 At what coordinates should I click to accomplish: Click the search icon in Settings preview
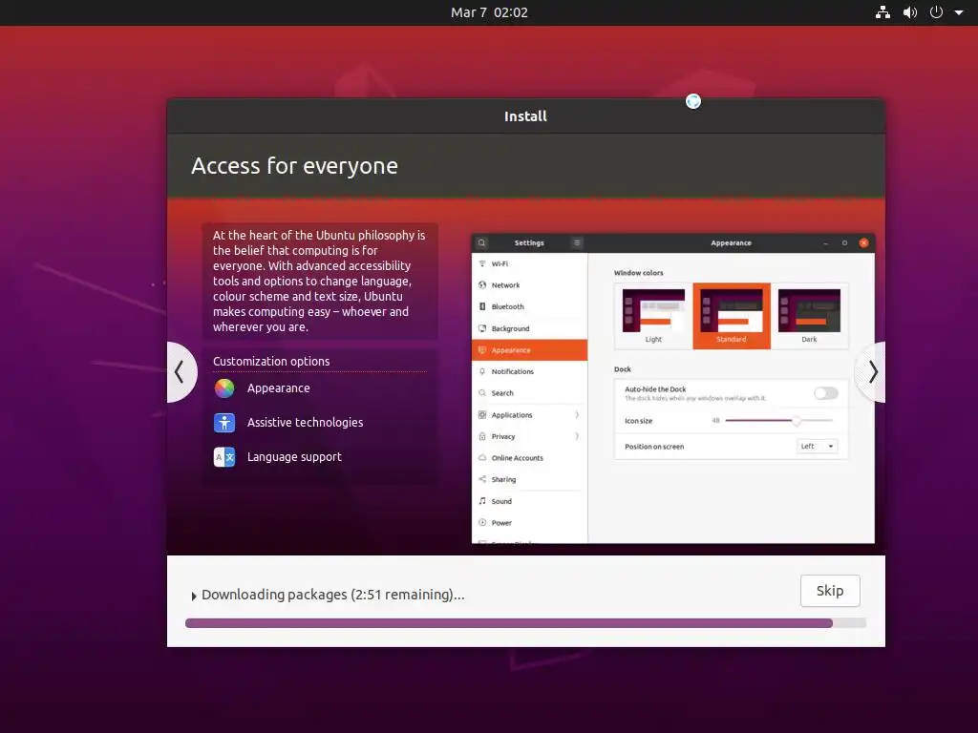pyautogui.click(x=481, y=243)
